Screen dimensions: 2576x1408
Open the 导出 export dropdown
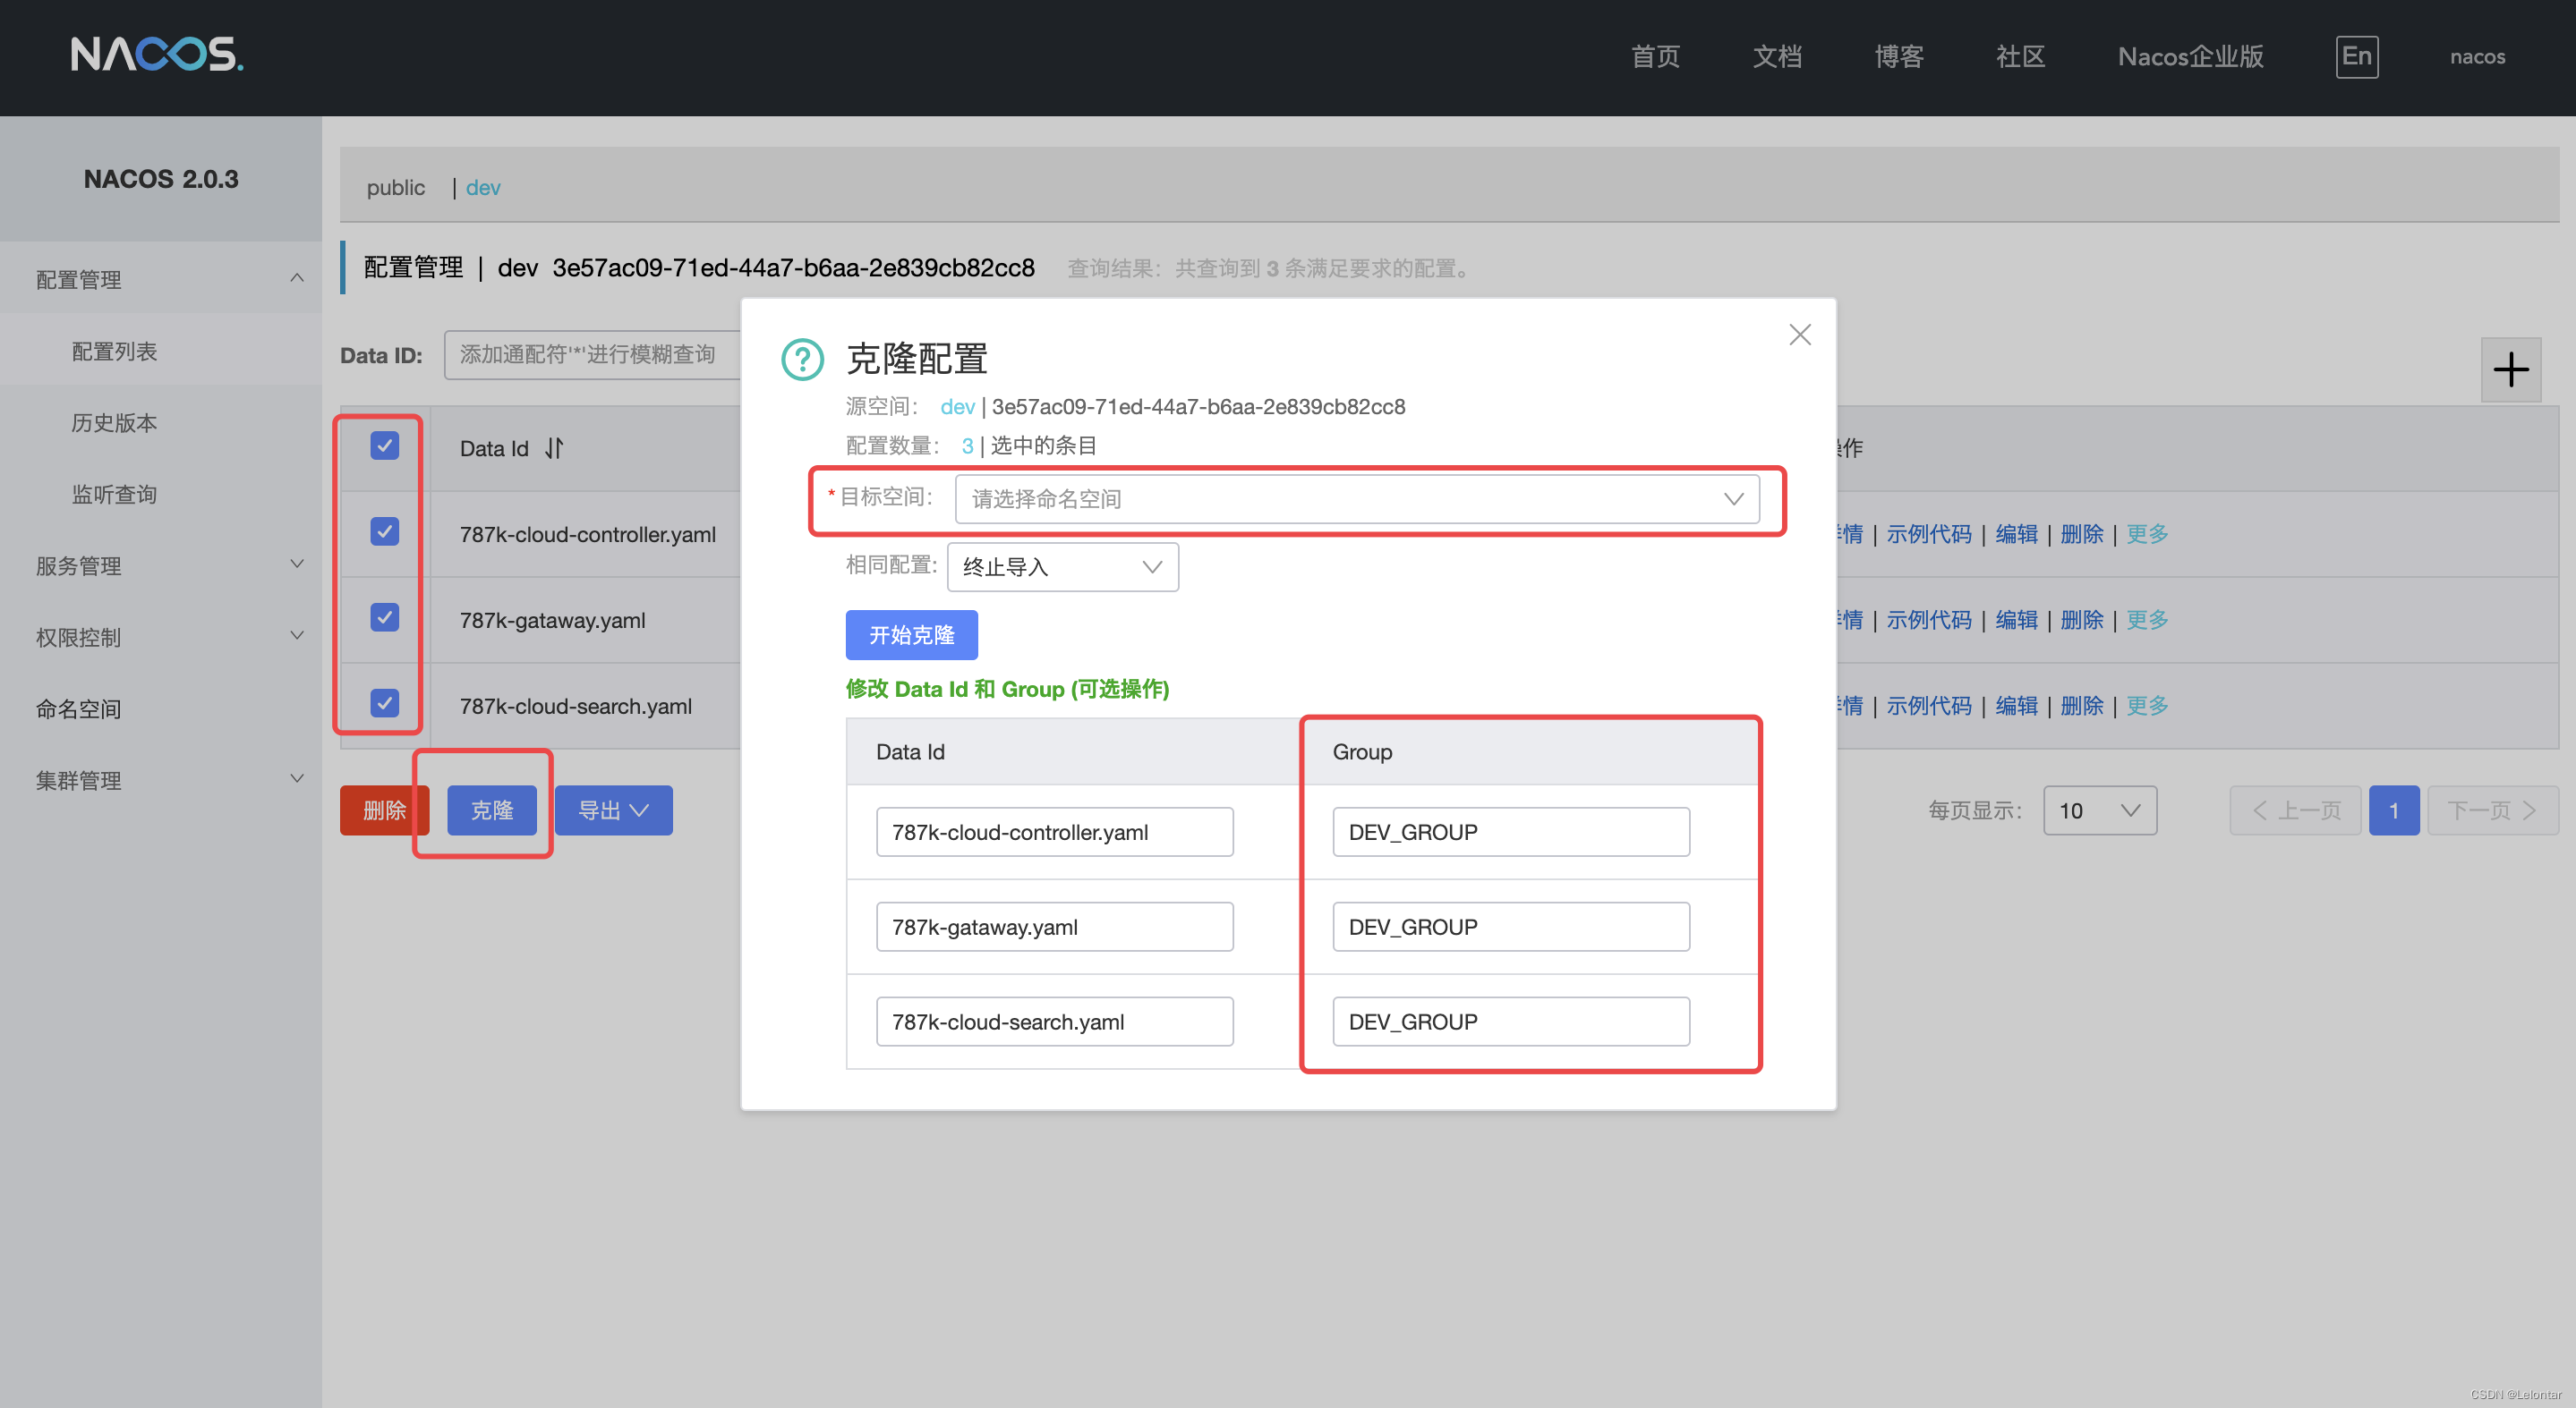point(613,810)
